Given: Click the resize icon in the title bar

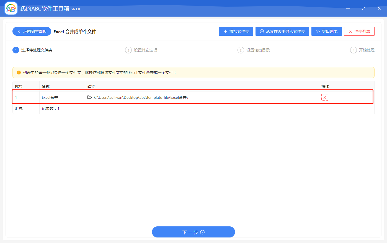Looking at the screenshot, I should 363,8.
